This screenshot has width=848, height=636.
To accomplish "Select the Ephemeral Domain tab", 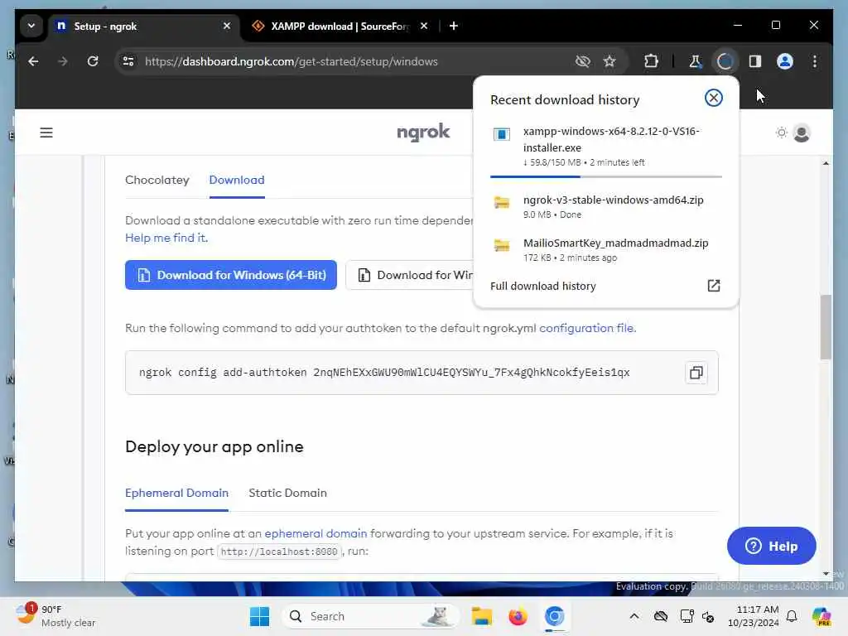I will click(x=176, y=494).
